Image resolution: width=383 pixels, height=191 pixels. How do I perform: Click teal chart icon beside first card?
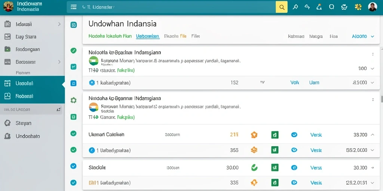pos(74,66)
